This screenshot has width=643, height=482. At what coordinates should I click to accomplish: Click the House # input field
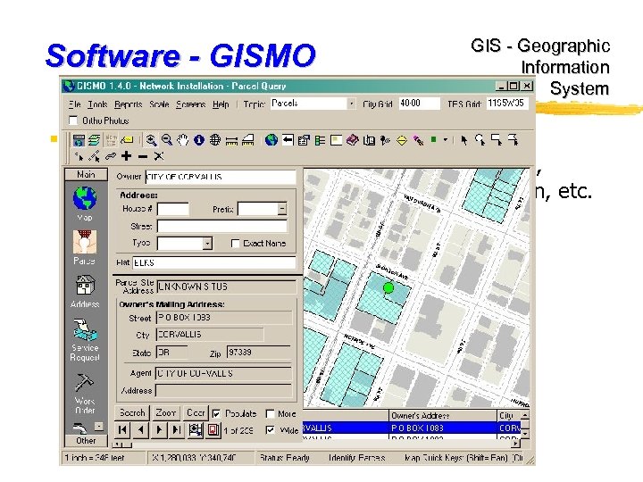pyautogui.click(x=173, y=209)
